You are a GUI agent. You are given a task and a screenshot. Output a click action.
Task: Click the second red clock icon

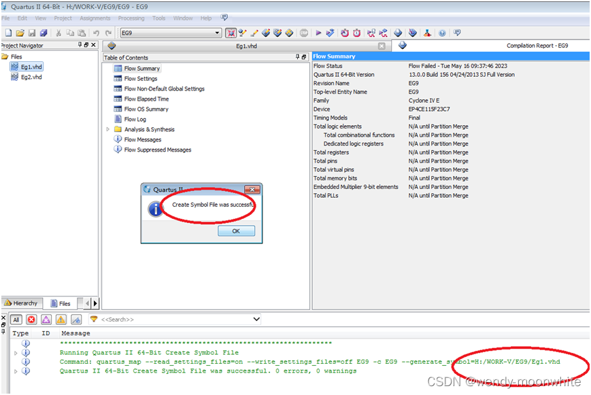356,33
